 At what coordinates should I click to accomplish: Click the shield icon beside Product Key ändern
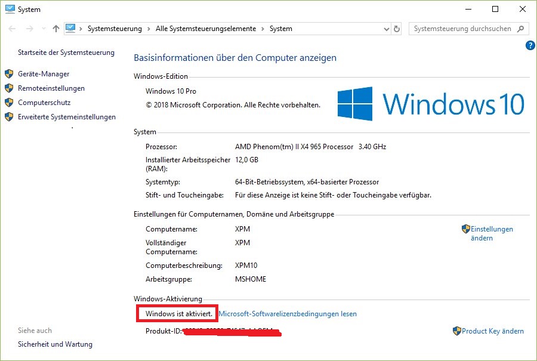point(457,331)
